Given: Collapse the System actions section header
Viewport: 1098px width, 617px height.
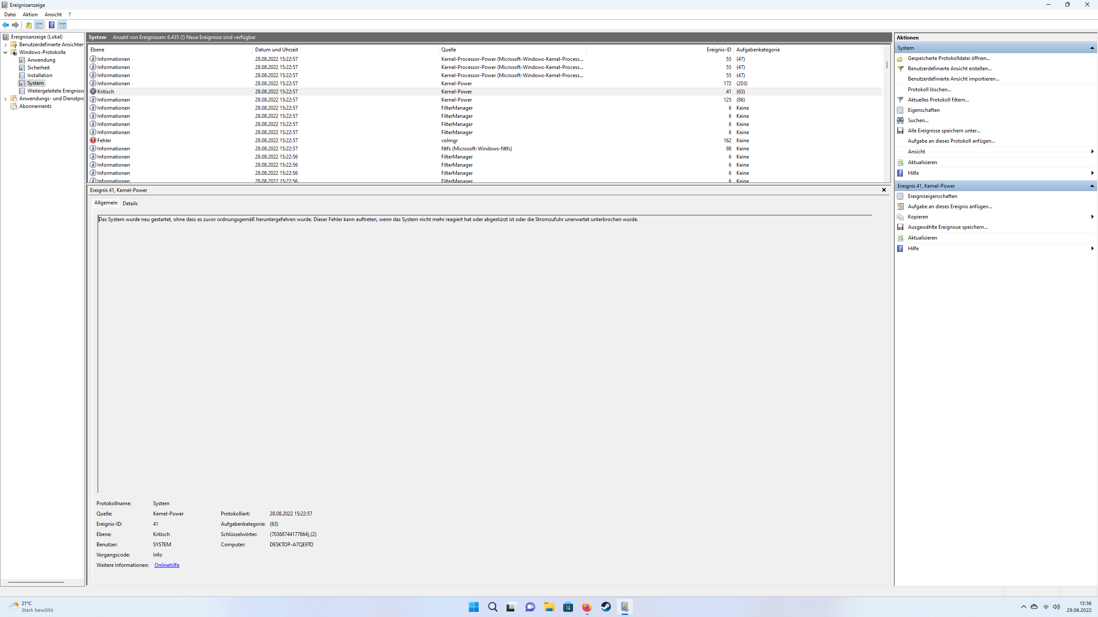Looking at the screenshot, I should pyautogui.click(x=1092, y=48).
